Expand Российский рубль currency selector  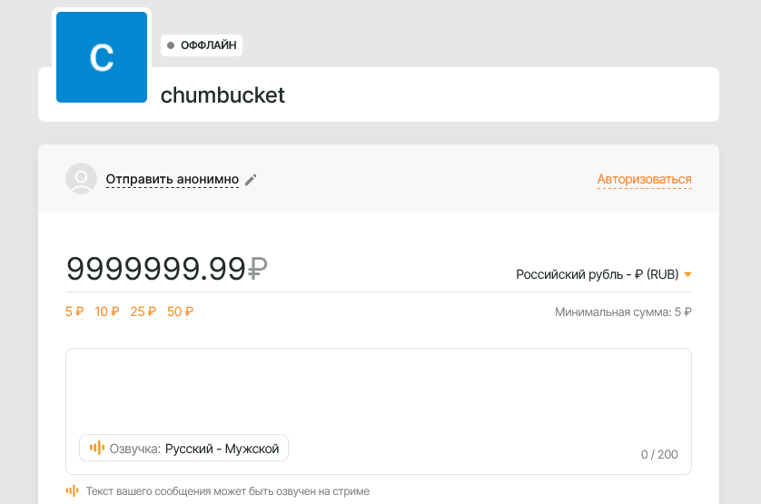(x=604, y=274)
